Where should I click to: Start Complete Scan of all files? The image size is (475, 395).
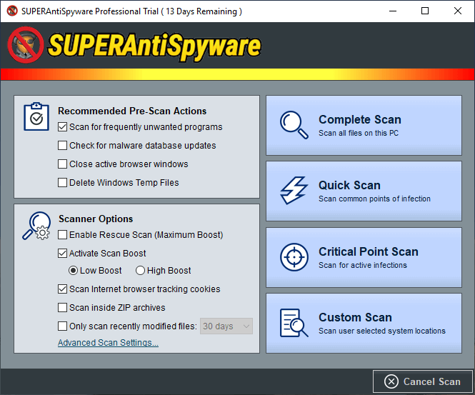click(364, 126)
